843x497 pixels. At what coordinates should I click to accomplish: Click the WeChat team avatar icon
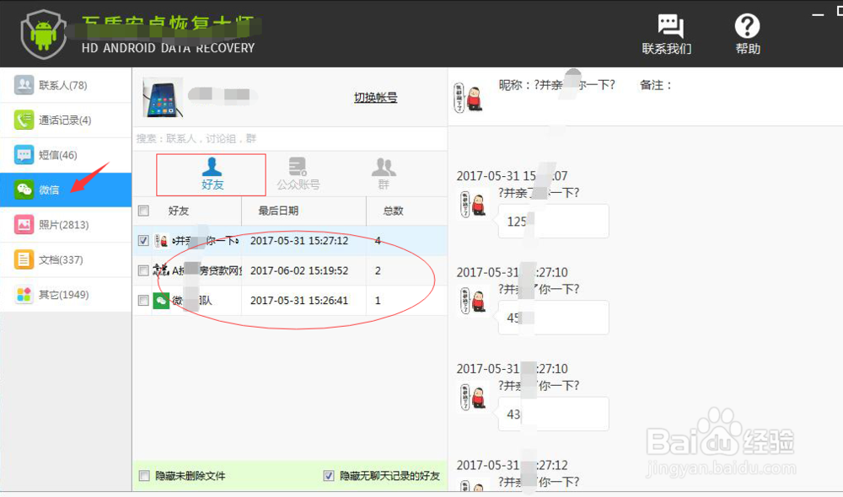(x=161, y=301)
